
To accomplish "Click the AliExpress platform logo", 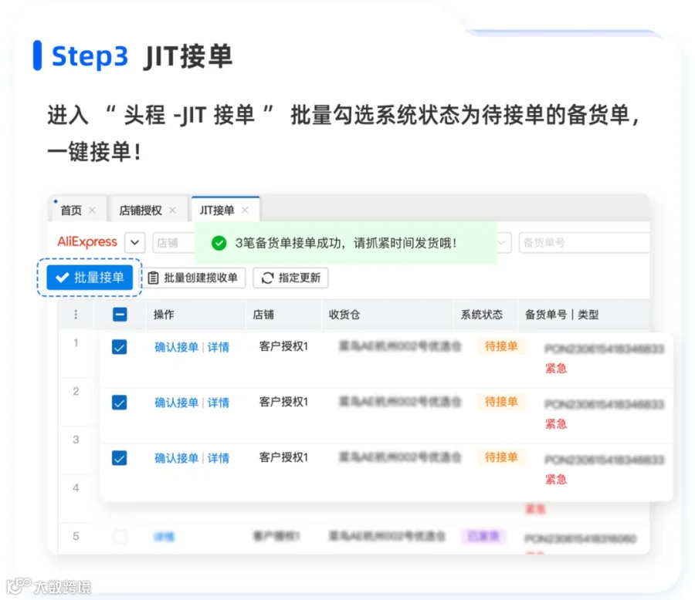I will coord(87,241).
